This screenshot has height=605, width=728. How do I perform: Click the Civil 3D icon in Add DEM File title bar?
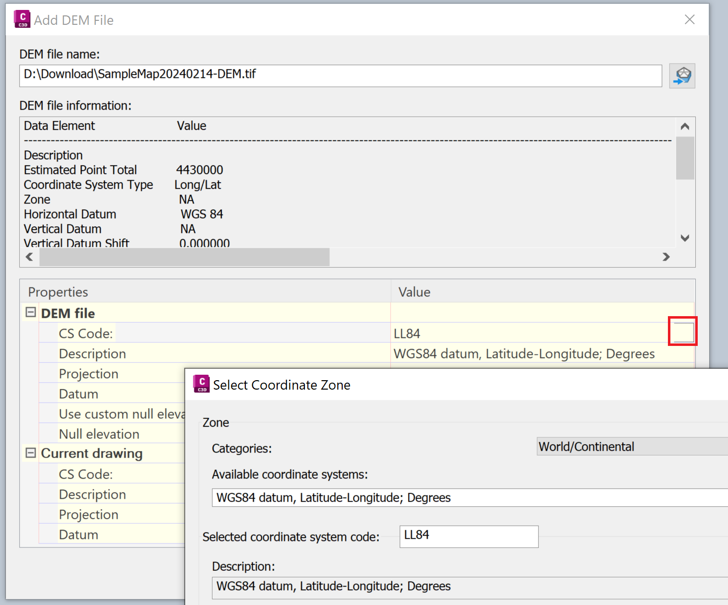tap(22, 19)
